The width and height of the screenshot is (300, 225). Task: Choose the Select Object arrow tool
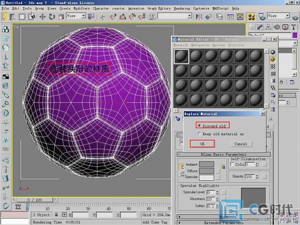pyautogui.click(x=4, y=17)
